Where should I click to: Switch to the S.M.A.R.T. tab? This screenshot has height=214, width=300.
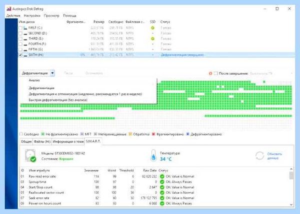pos(93,141)
